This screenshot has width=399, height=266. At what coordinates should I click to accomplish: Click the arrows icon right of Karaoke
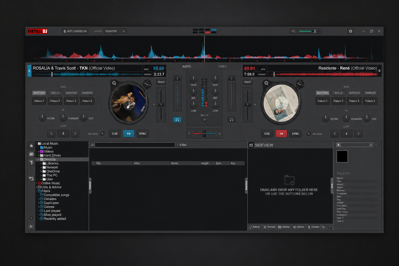[x=324, y=227]
